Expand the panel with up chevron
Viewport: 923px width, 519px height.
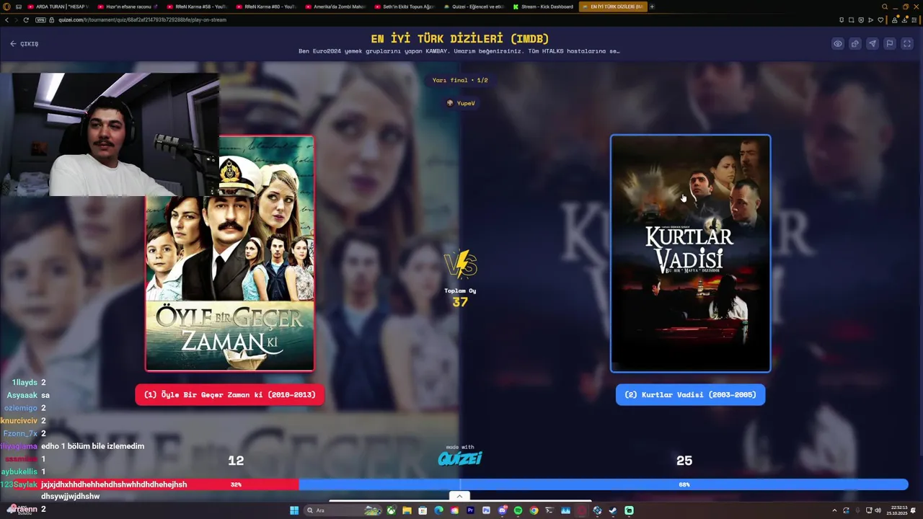tap(459, 496)
